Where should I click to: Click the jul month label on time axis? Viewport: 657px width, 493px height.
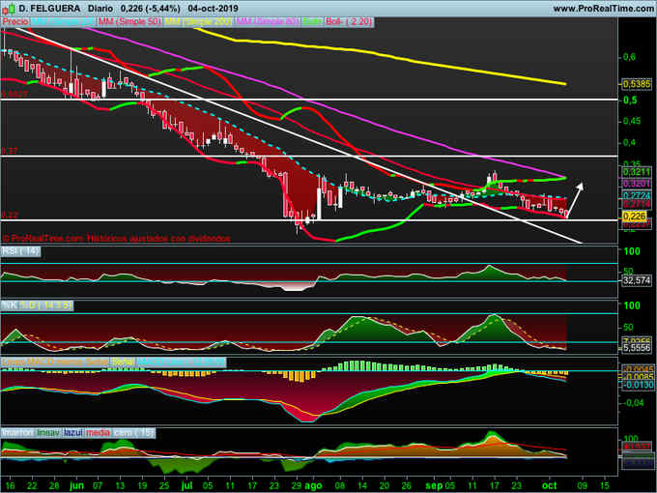(186, 485)
